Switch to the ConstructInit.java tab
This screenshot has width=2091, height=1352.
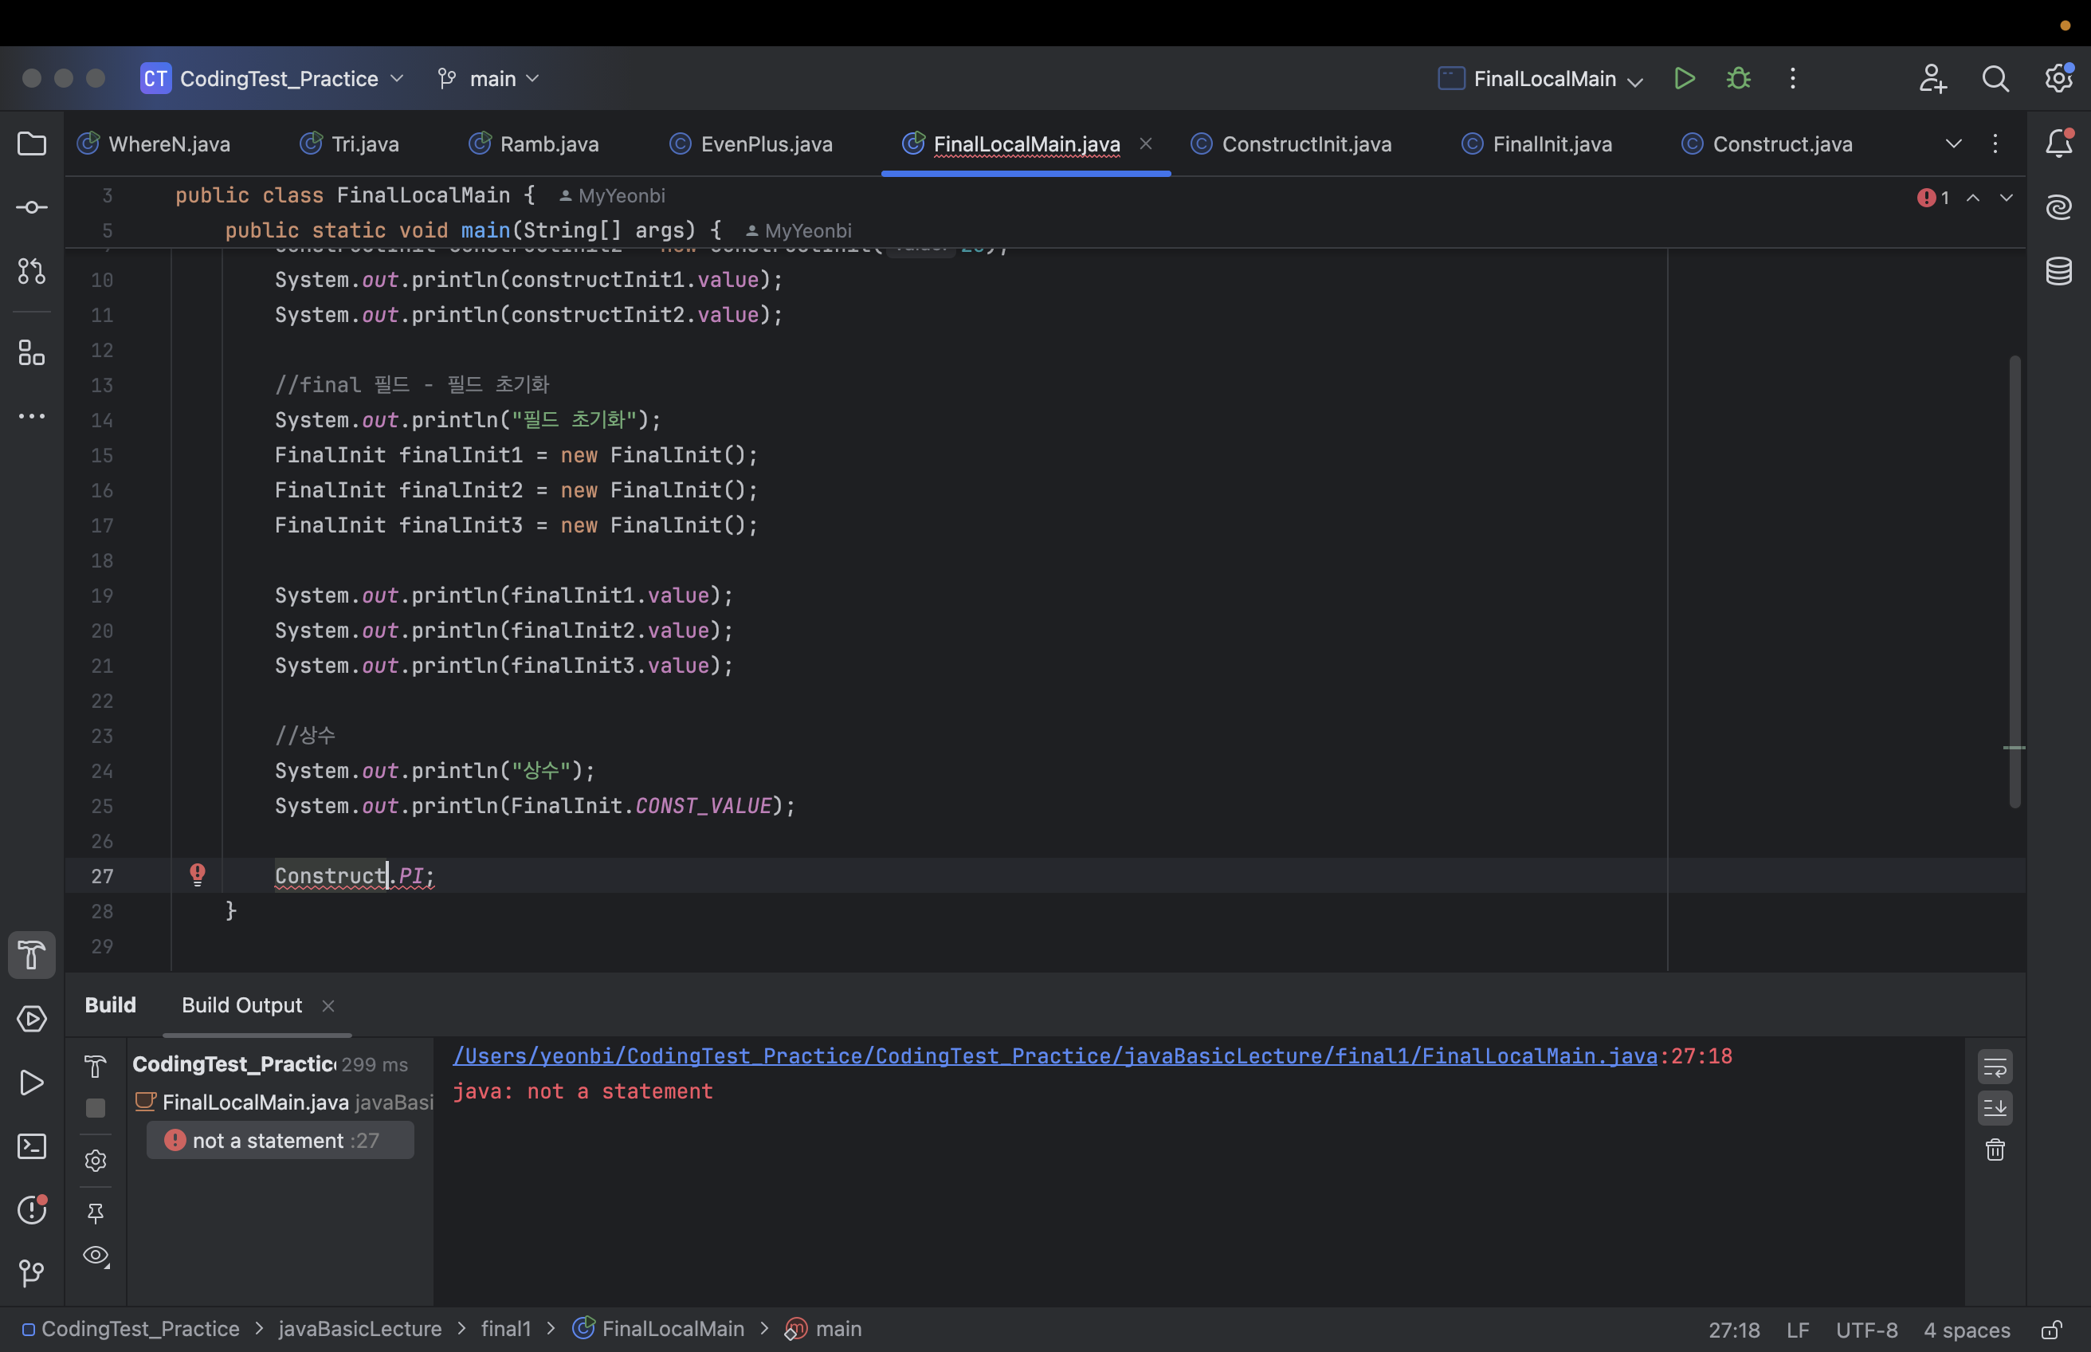tap(1304, 144)
